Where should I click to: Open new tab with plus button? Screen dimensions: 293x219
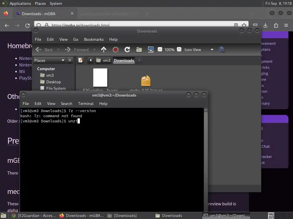tap(147, 14)
